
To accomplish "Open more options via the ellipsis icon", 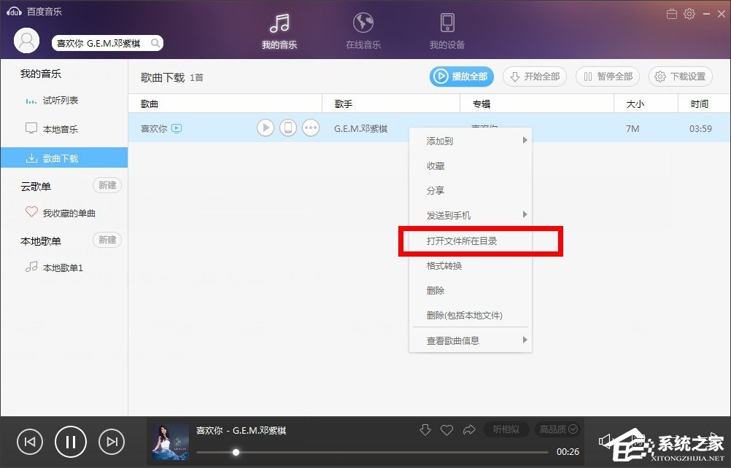I will 310,127.
